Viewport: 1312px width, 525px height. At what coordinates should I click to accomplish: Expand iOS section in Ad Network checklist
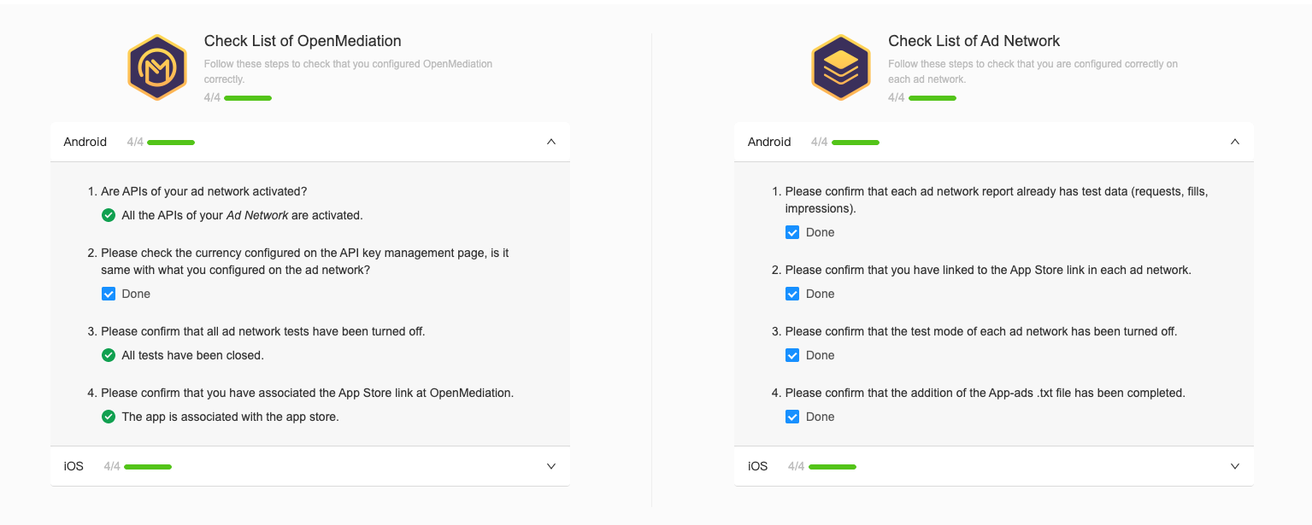coord(1235,466)
